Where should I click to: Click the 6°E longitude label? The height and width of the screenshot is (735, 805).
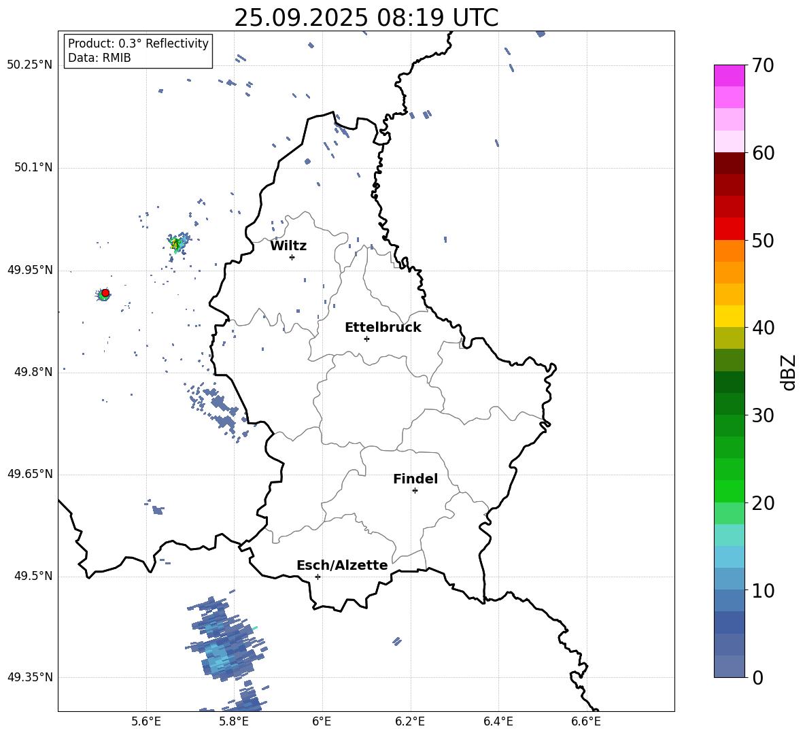pos(322,721)
